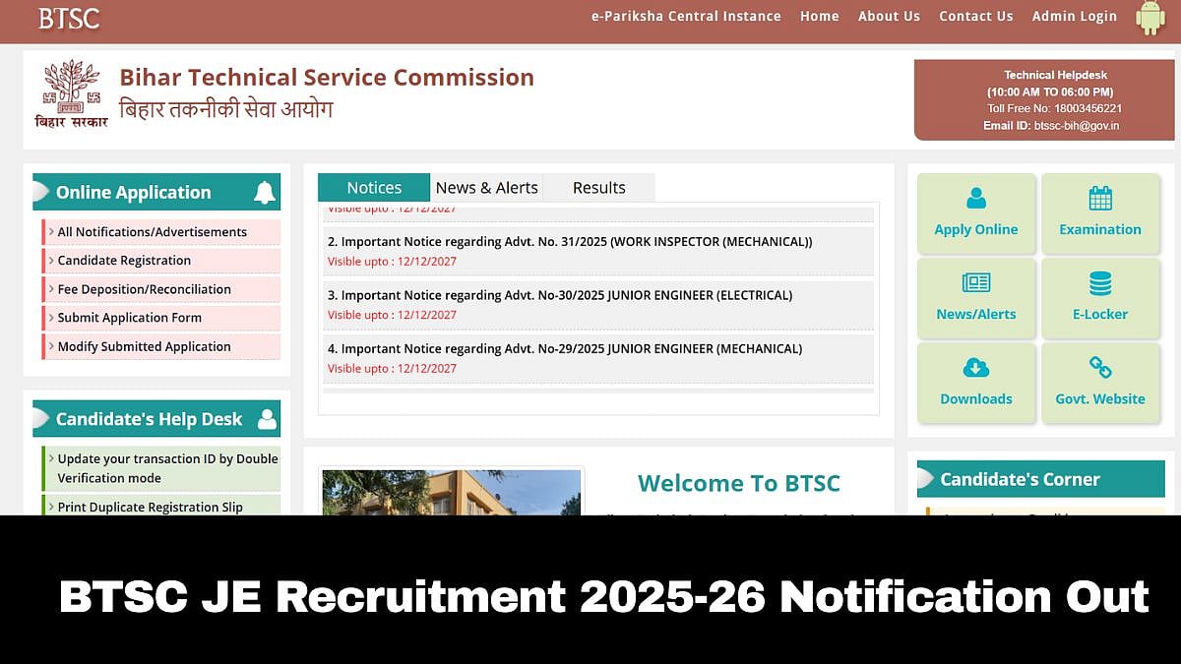Click the bell icon on Online Application
The width and height of the screenshot is (1181, 664).
click(x=264, y=192)
